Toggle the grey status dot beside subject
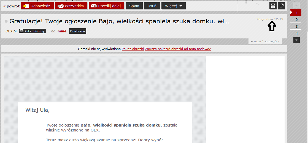The width and height of the screenshot is (308, 143). pos(6,21)
